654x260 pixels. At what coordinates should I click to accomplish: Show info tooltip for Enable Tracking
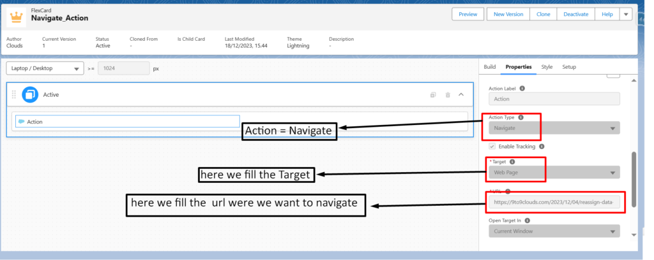point(542,147)
